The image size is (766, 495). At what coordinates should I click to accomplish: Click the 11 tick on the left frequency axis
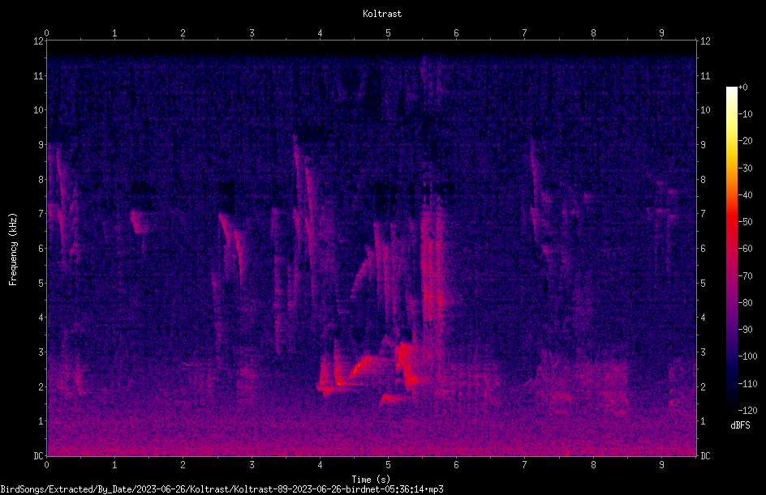38,75
